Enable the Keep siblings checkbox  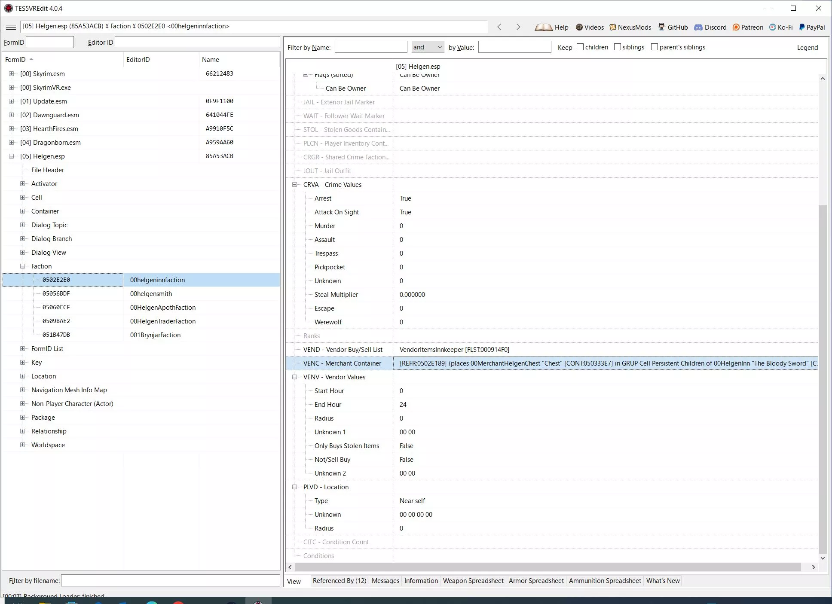618,47
